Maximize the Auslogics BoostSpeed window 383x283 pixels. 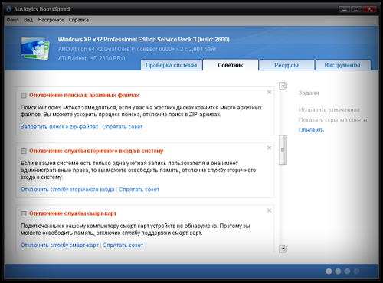(356, 9)
